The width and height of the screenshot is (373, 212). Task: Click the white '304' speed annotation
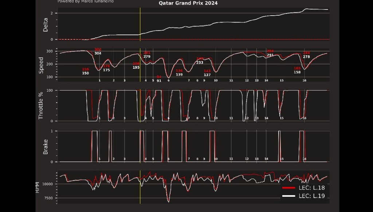coord(98,53)
